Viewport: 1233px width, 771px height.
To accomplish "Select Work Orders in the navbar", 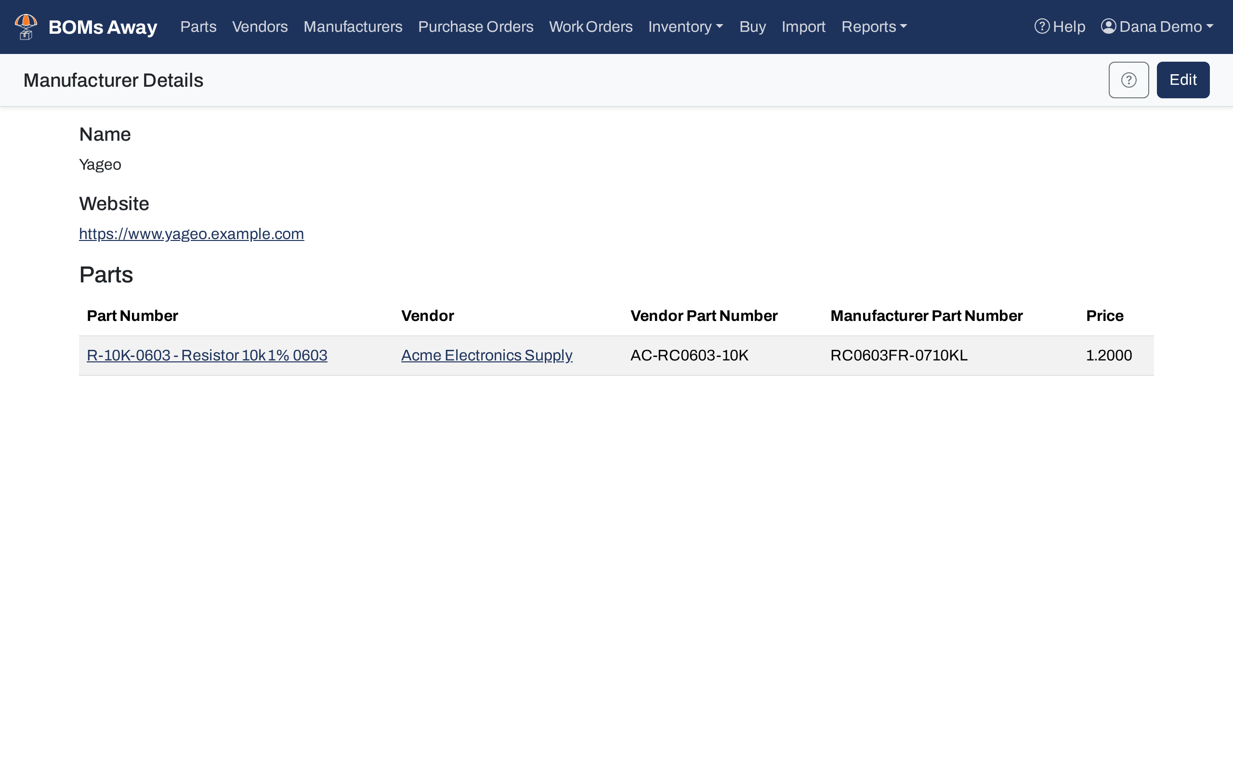I will click(590, 27).
